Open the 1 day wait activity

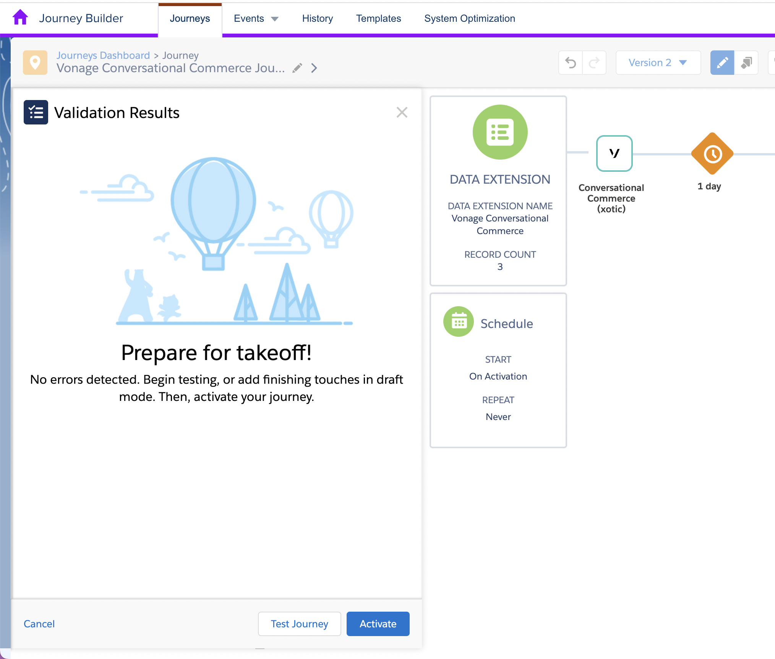point(712,154)
